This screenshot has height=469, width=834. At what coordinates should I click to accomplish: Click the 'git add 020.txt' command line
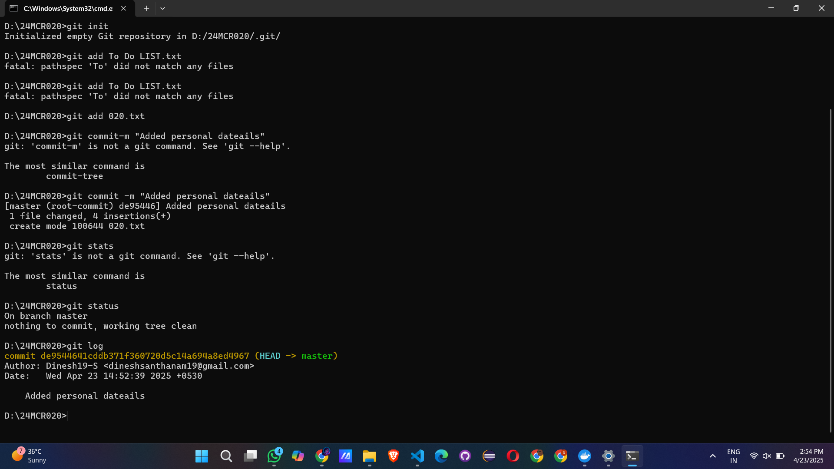[75, 116]
